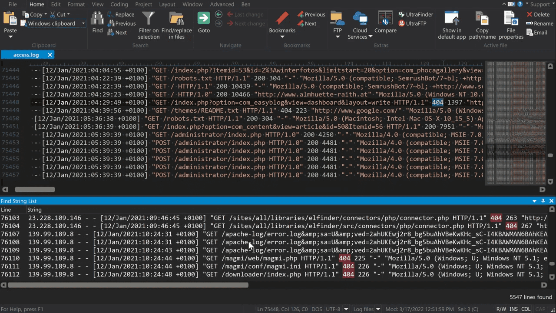Go to Next bookmark

coord(307,23)
